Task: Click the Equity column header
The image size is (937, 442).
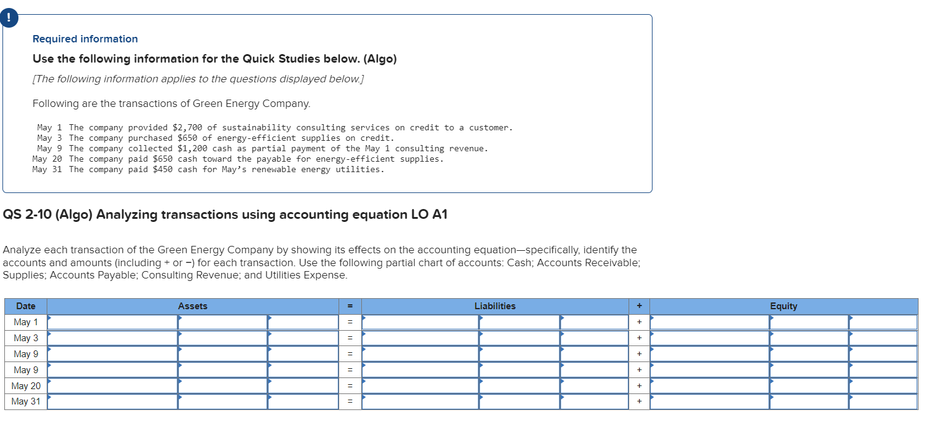Action: 783,306
